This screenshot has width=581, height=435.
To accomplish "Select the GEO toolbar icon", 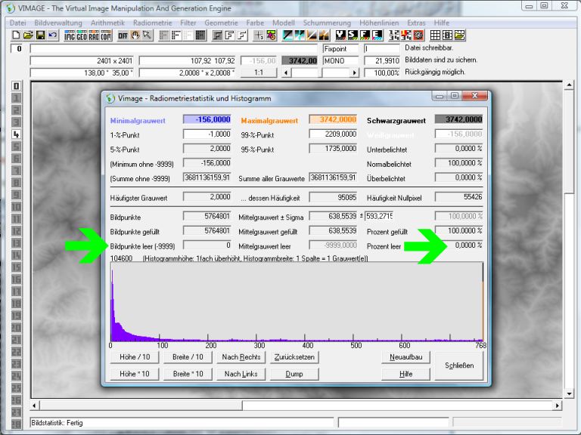I will [x=82, y=35].
